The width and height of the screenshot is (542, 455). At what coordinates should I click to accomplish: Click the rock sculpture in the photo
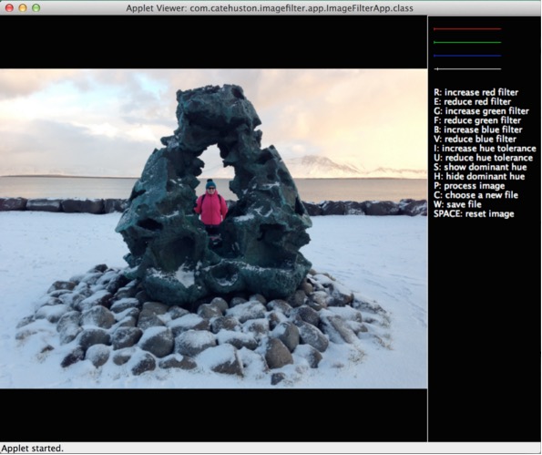[x=214, y=194]
